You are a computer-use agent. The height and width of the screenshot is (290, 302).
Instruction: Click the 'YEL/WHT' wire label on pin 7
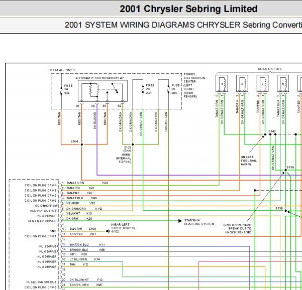pos(73,213)
